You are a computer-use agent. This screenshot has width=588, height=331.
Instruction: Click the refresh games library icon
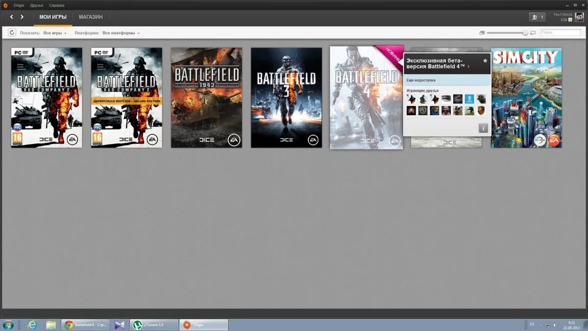tap(12, 33)
